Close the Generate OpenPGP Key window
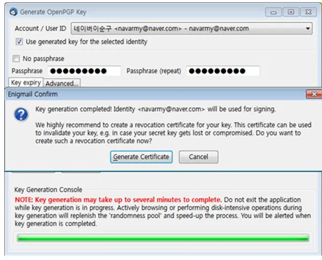The image size is (322, 260). (x=308, y=12)
